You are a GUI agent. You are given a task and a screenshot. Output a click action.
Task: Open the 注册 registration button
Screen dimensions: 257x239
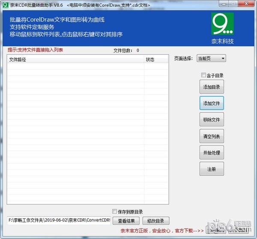212,169
